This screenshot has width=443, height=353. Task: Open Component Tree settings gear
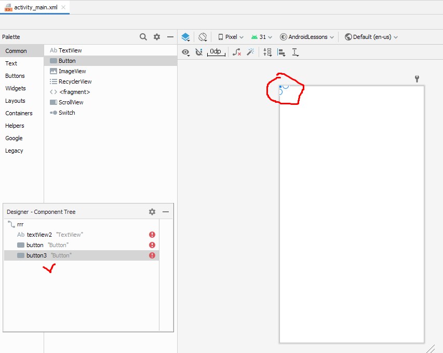pyautogui.click(x=152, y=212)
